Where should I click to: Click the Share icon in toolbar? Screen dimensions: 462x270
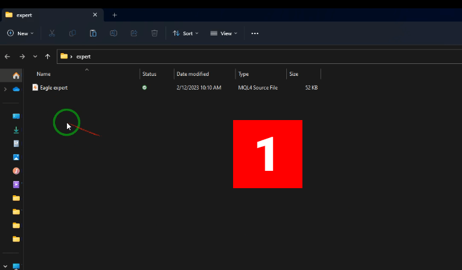pyautogui.click(x=134, y=33)
